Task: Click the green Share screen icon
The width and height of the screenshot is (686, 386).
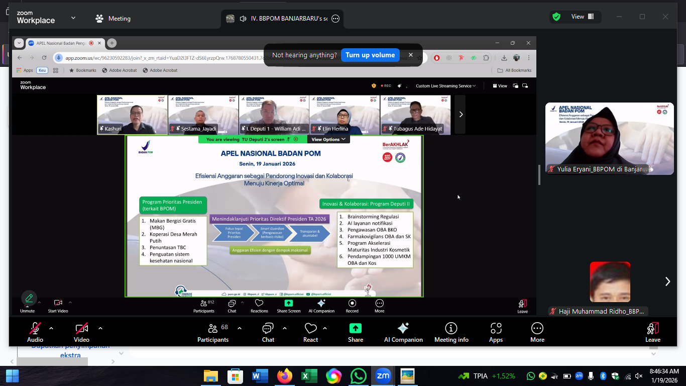Action: pos(355,329)
